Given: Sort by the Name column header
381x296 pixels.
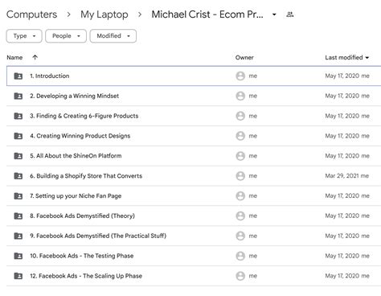Looking at the screenshot, I should [14, 58].
